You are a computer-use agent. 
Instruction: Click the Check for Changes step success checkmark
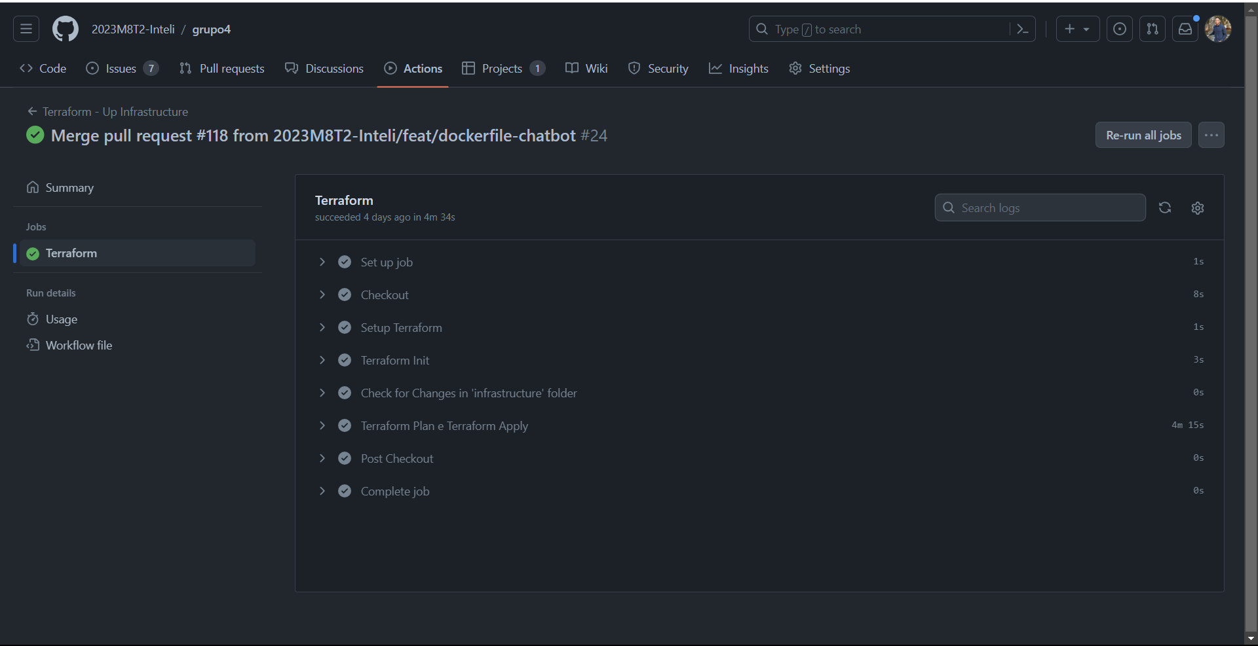(x=345, y=393)
